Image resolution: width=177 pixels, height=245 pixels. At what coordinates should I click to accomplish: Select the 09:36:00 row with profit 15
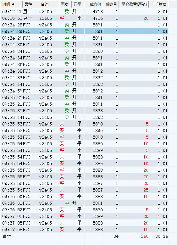click(84, 197)
